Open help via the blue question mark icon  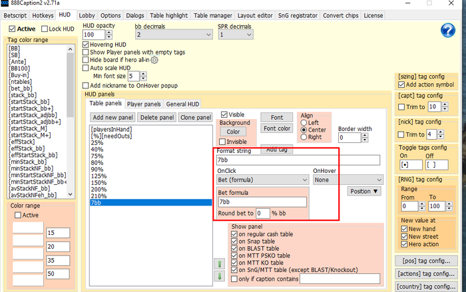[448, 31]
